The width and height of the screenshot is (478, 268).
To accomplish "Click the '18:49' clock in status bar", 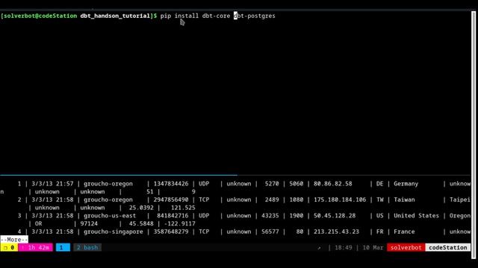I will (344, 247).
